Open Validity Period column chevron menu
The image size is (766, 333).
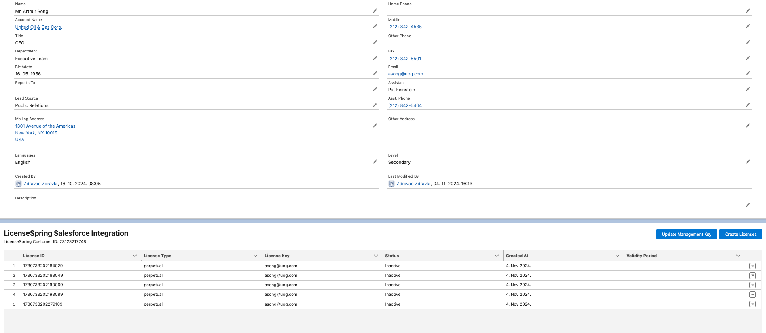pyautogui.click(x=738, y=256)
